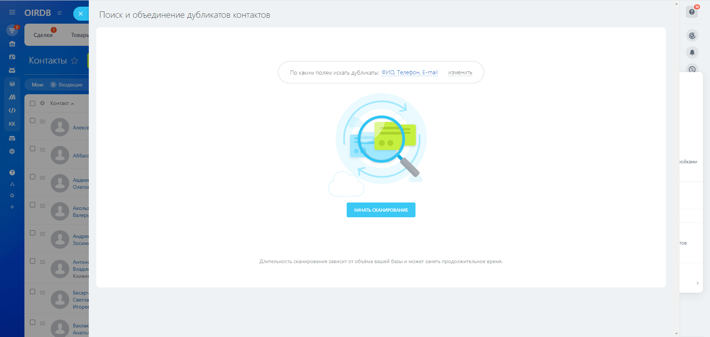
Task: Click the CoPilot icon in the right panel
Action: [x=692, y=36]
